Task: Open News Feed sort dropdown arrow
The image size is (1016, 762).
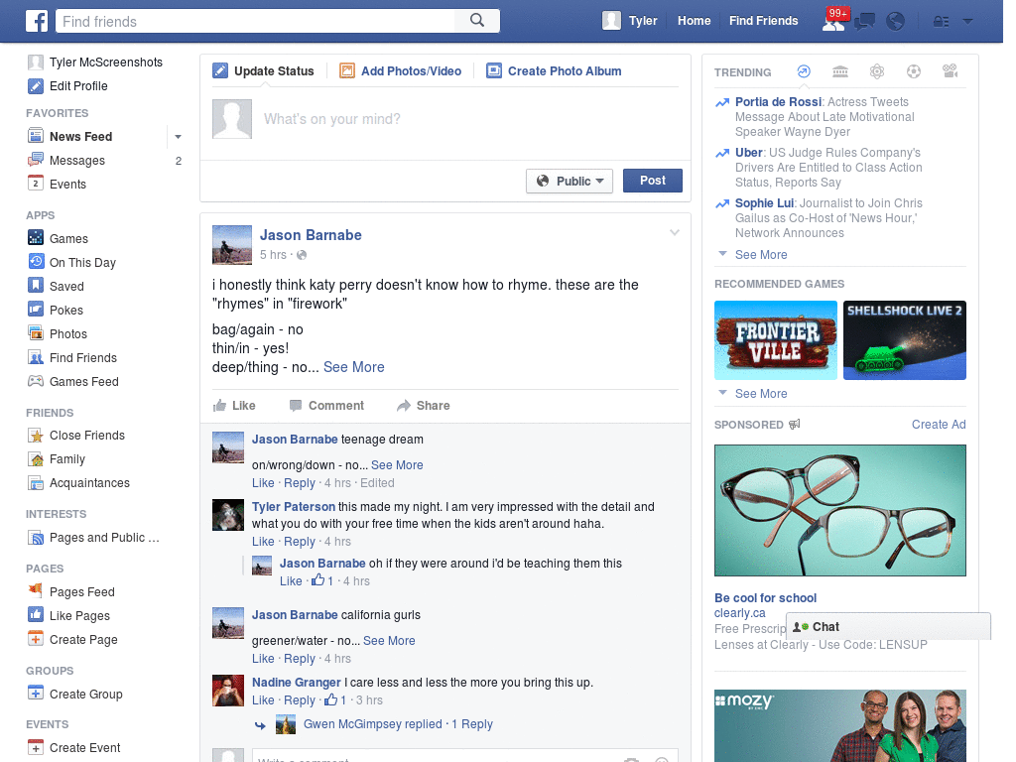Action: tap(178, 137)
